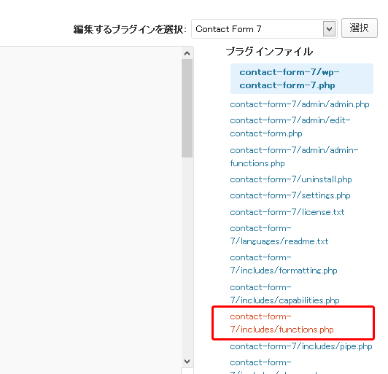Open contact-form-7/settings.php file
The image size is (388, 374).
(290, 195)
